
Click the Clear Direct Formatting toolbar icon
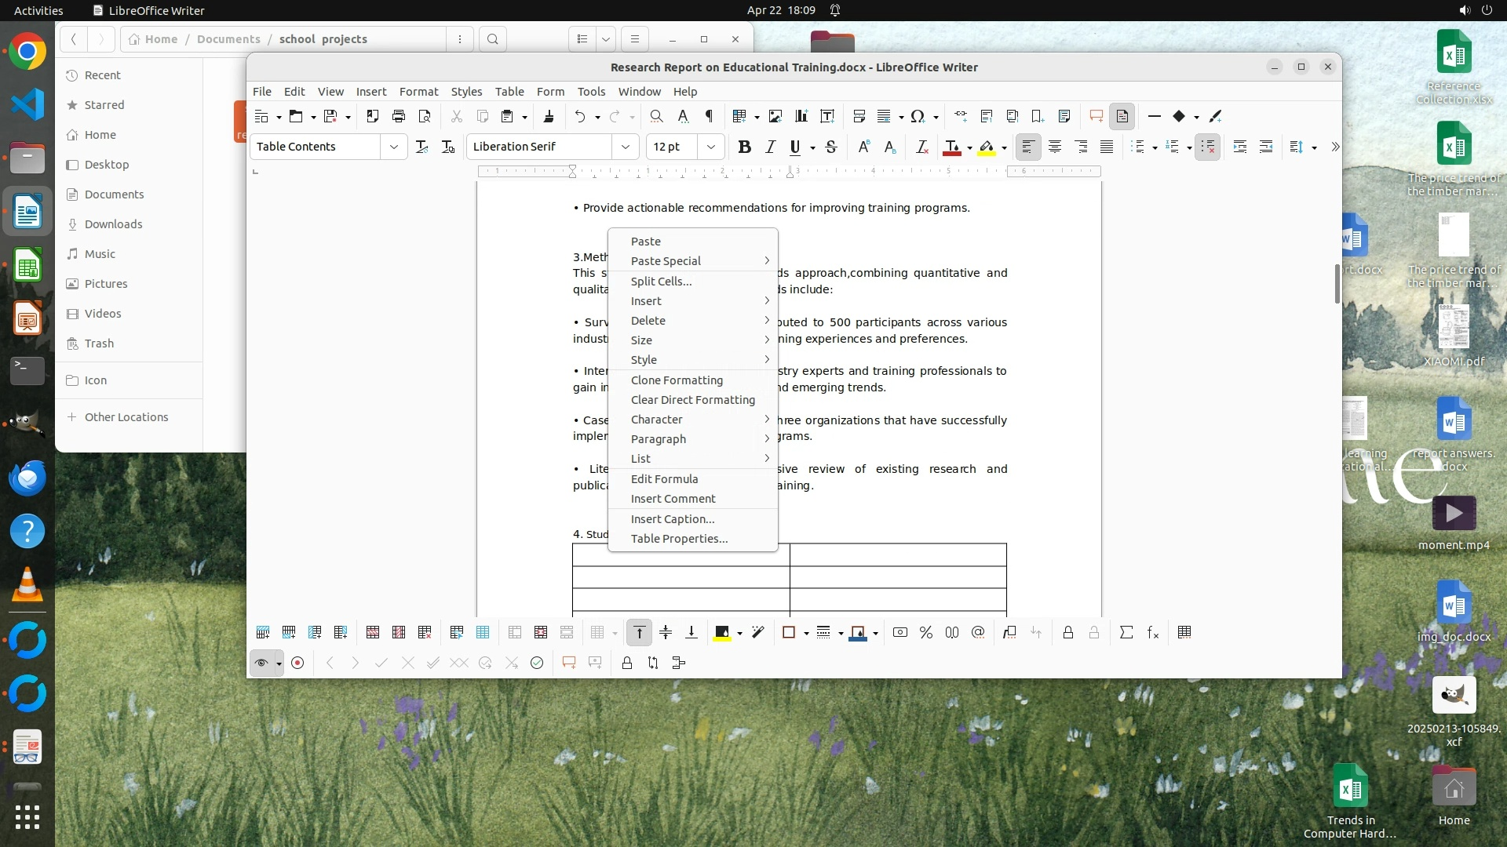point(922,147)
